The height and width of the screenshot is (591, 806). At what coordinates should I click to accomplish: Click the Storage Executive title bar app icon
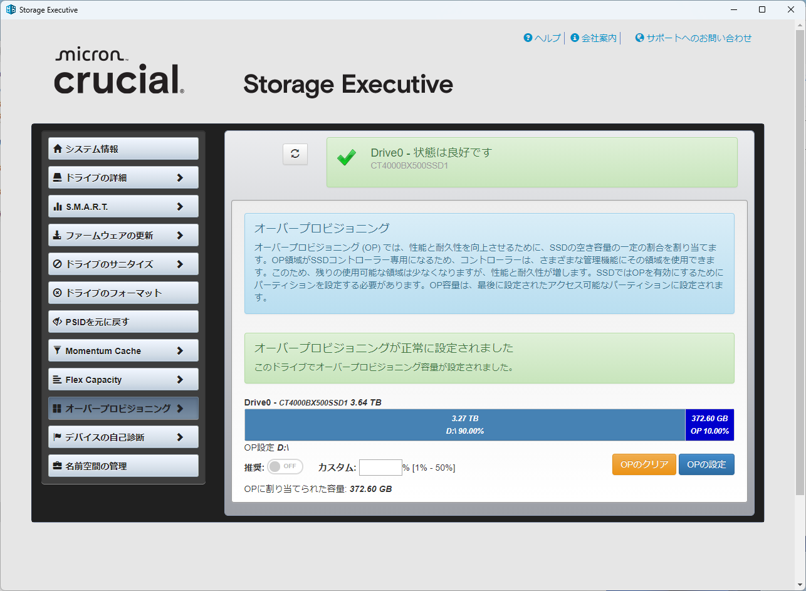[x=11, y=9]
